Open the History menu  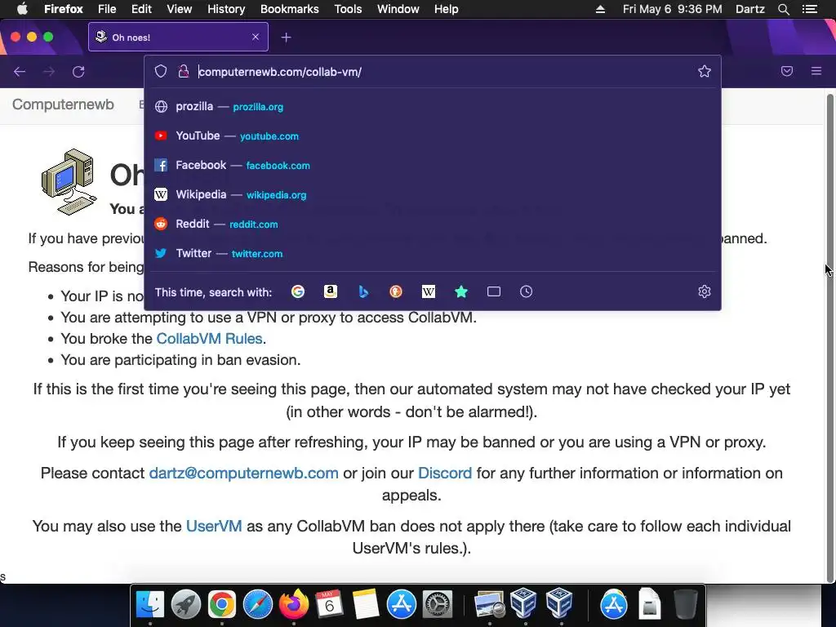(x=226, y=9)
